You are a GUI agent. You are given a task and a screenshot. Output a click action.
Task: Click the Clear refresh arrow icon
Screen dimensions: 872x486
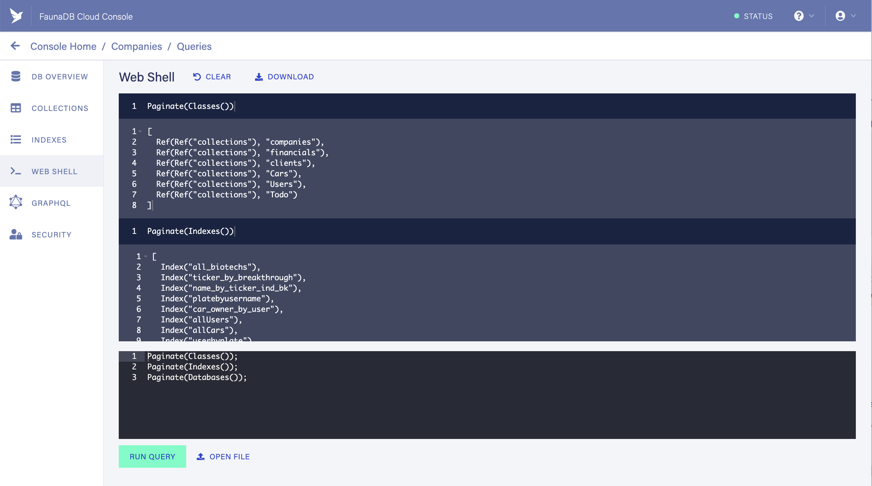click(197, 77)
